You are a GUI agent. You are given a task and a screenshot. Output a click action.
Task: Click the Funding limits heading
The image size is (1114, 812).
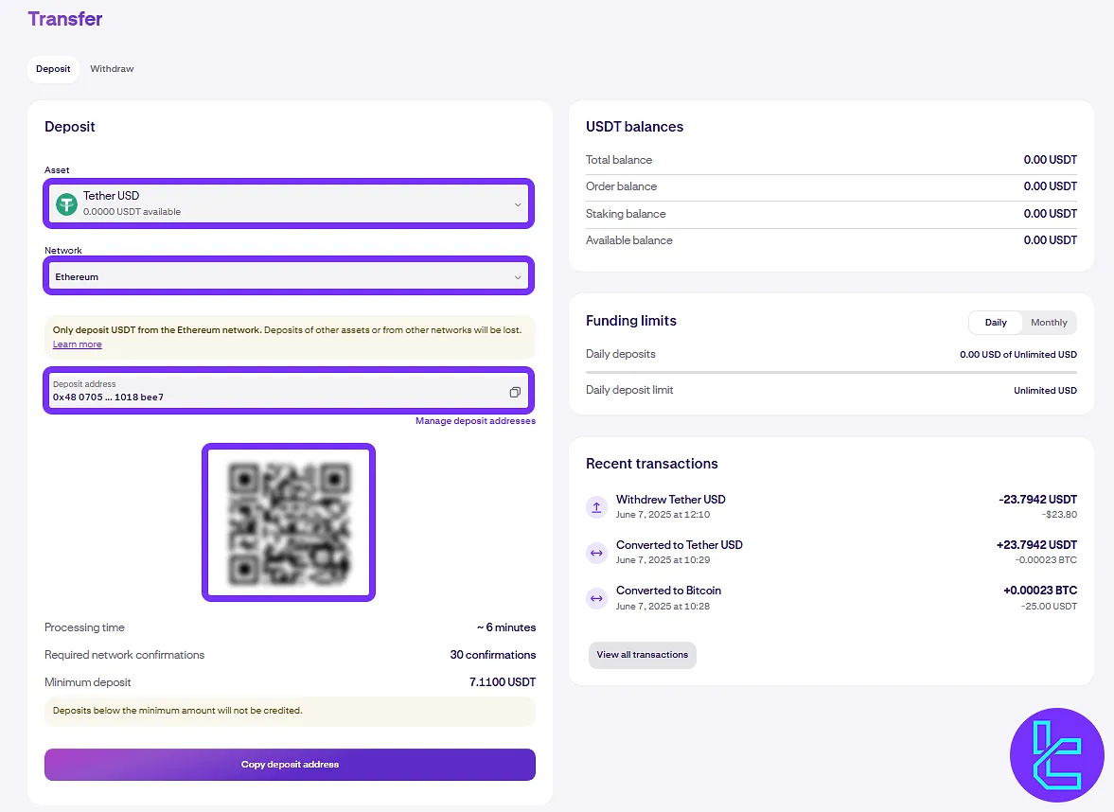click(631, 321)
